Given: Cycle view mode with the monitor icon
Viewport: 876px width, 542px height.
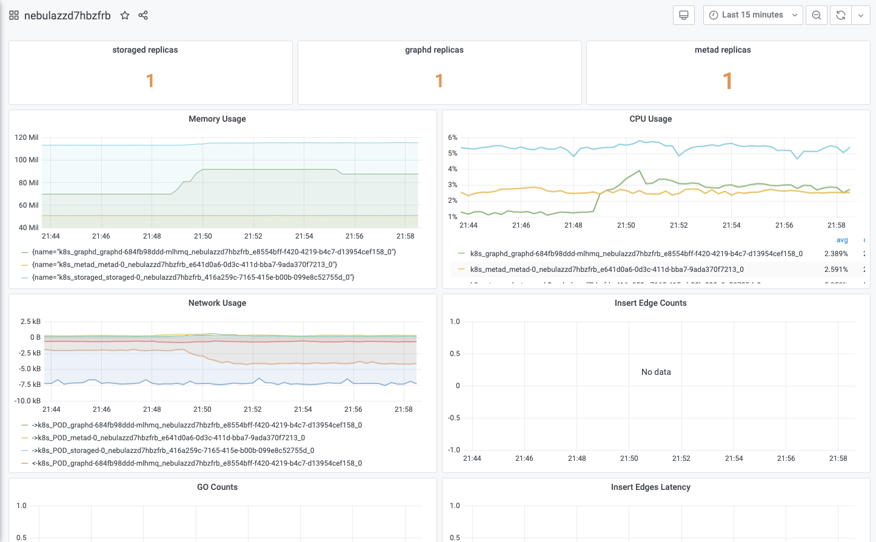Looking at the screenshot, I should coord(684,15).
